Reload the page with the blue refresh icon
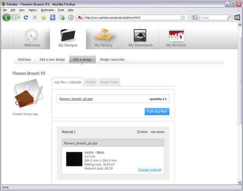Viewport: 243px width, 191px height. pos(26,17)
